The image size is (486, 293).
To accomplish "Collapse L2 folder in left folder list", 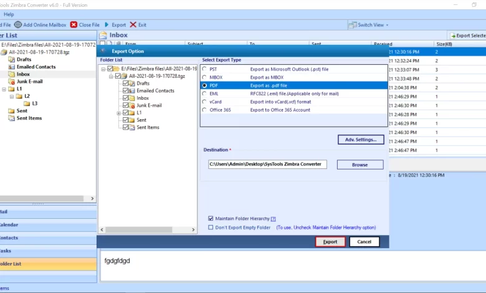I will click(x=12, y=97).
